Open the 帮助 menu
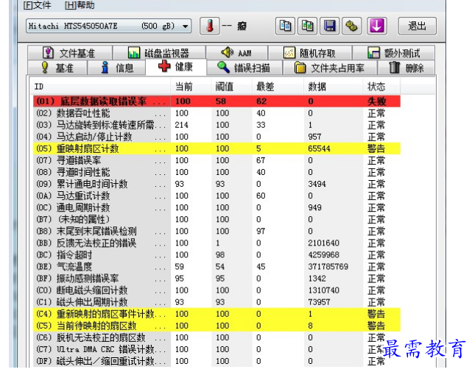This screenshot has width=472, height=372. point(80,5)
